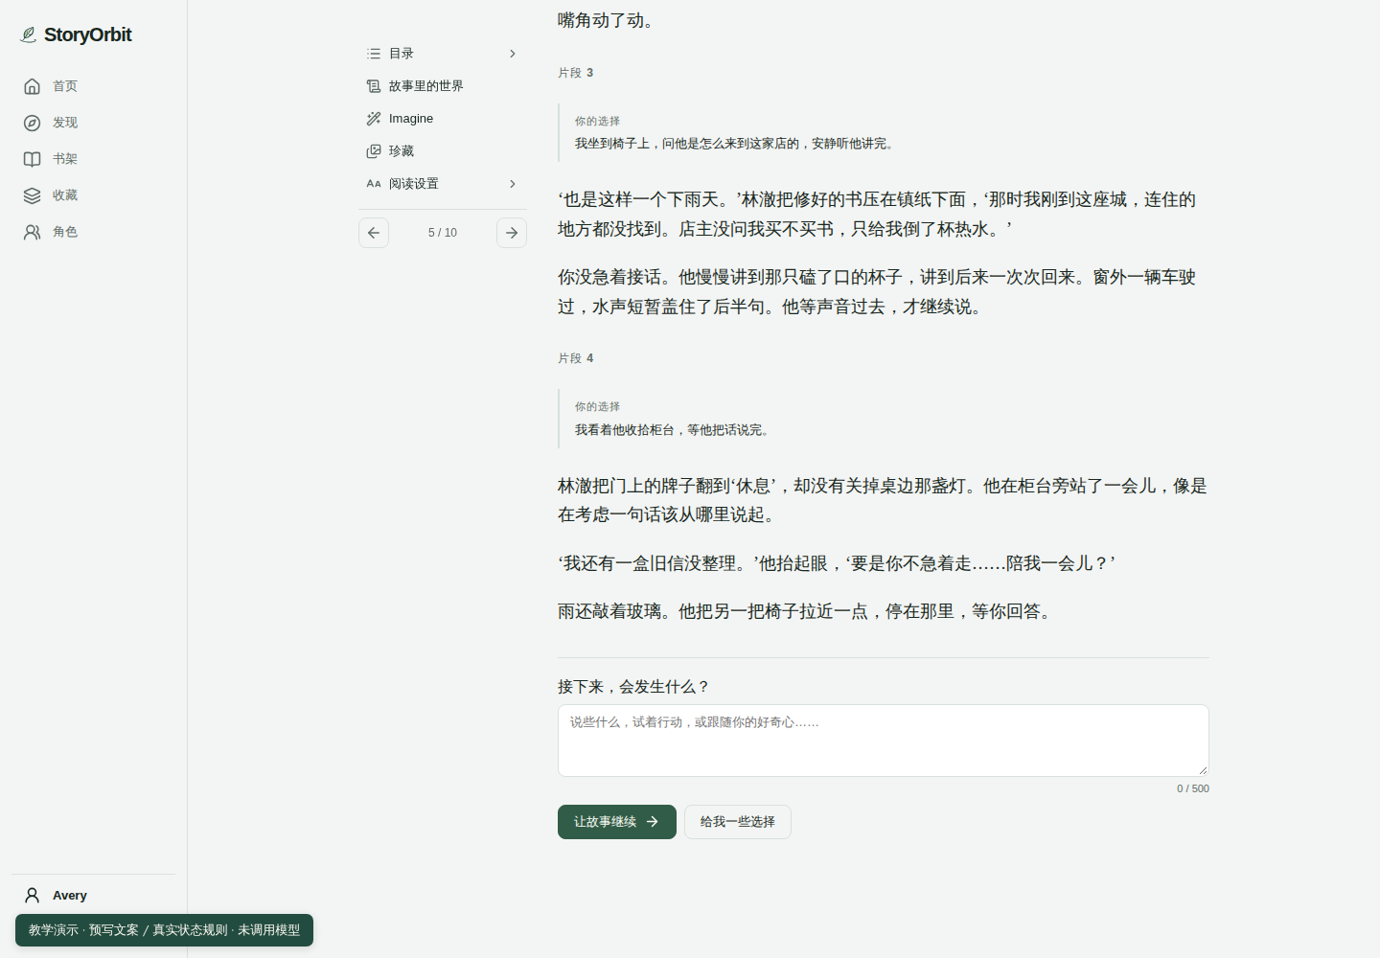Image resolution: width=1380 pixels, height=958 pixels.
Task: Click the Imagine magic wand icon
Action: [374, 119]
